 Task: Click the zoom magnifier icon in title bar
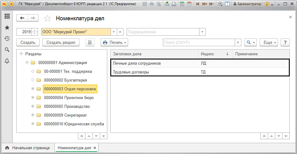point(220,4)
